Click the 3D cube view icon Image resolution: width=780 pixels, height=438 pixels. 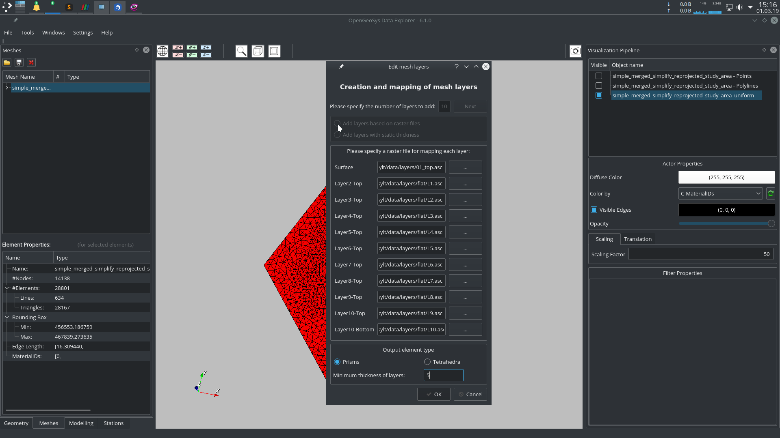[x=258, y=51]
